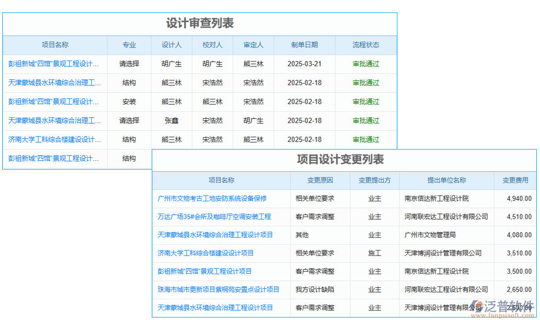Click the 流程状态 column header
Viewport: 540px width, 324px height.
366,45
